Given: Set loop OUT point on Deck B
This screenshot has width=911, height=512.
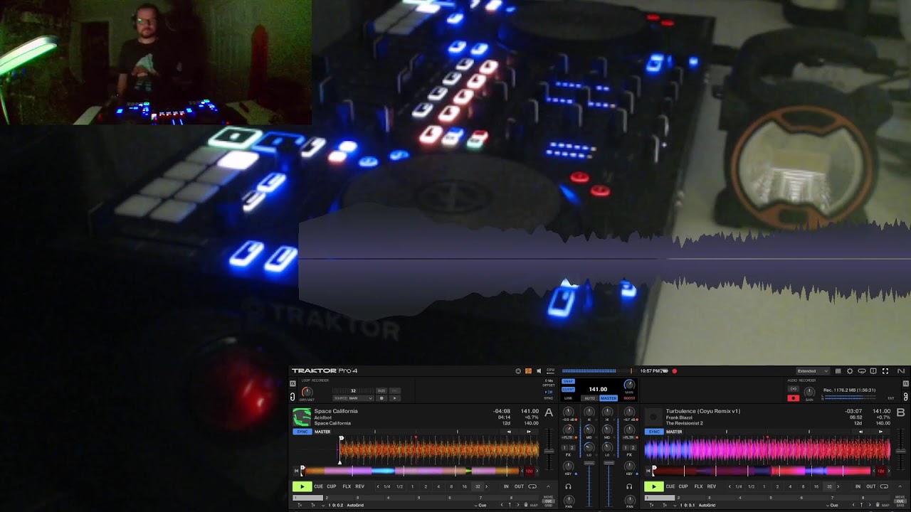Looking at the screenshot, I should click(871, 486).
